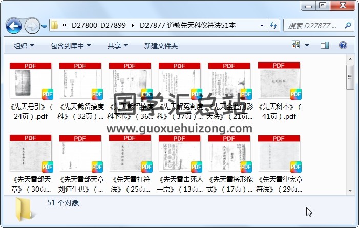Toggle the preview pane icon
The image size is (359, 228).
click(324, 46)
